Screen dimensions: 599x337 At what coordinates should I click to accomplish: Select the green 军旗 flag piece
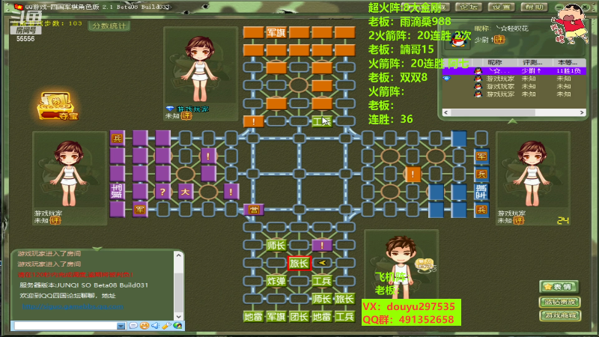(x=276, y=317)
